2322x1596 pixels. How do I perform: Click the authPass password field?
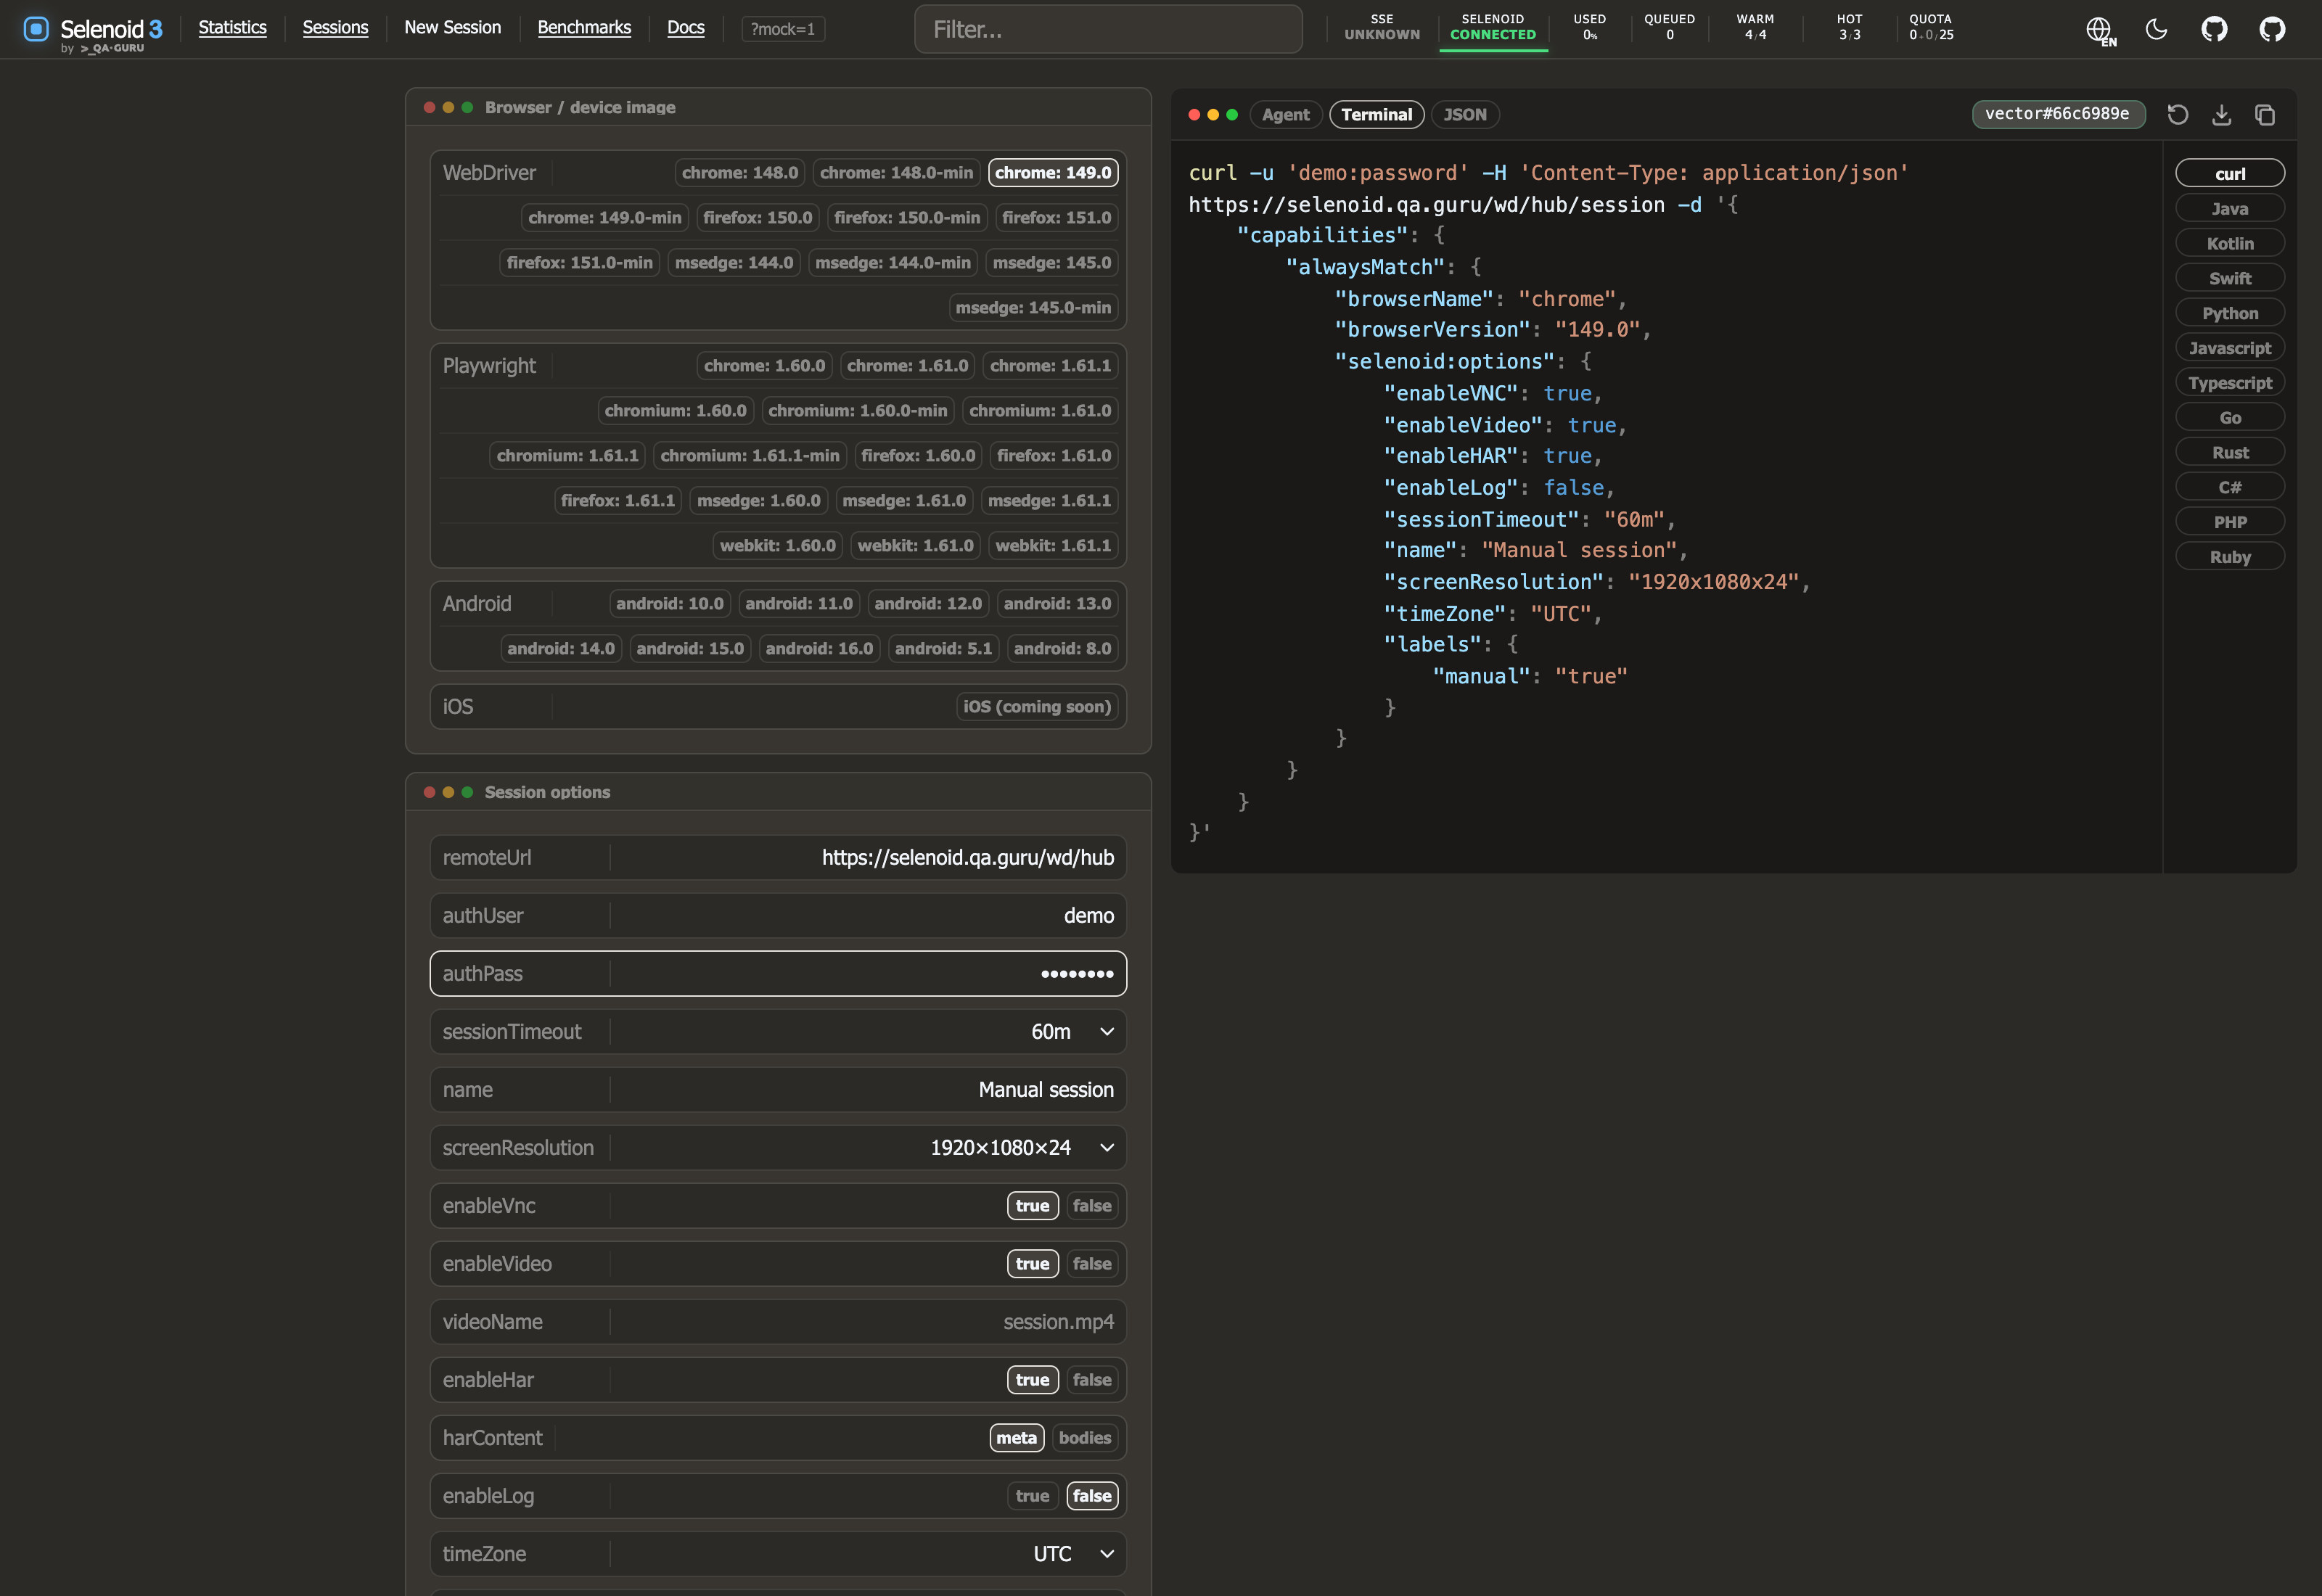point(778,974)
